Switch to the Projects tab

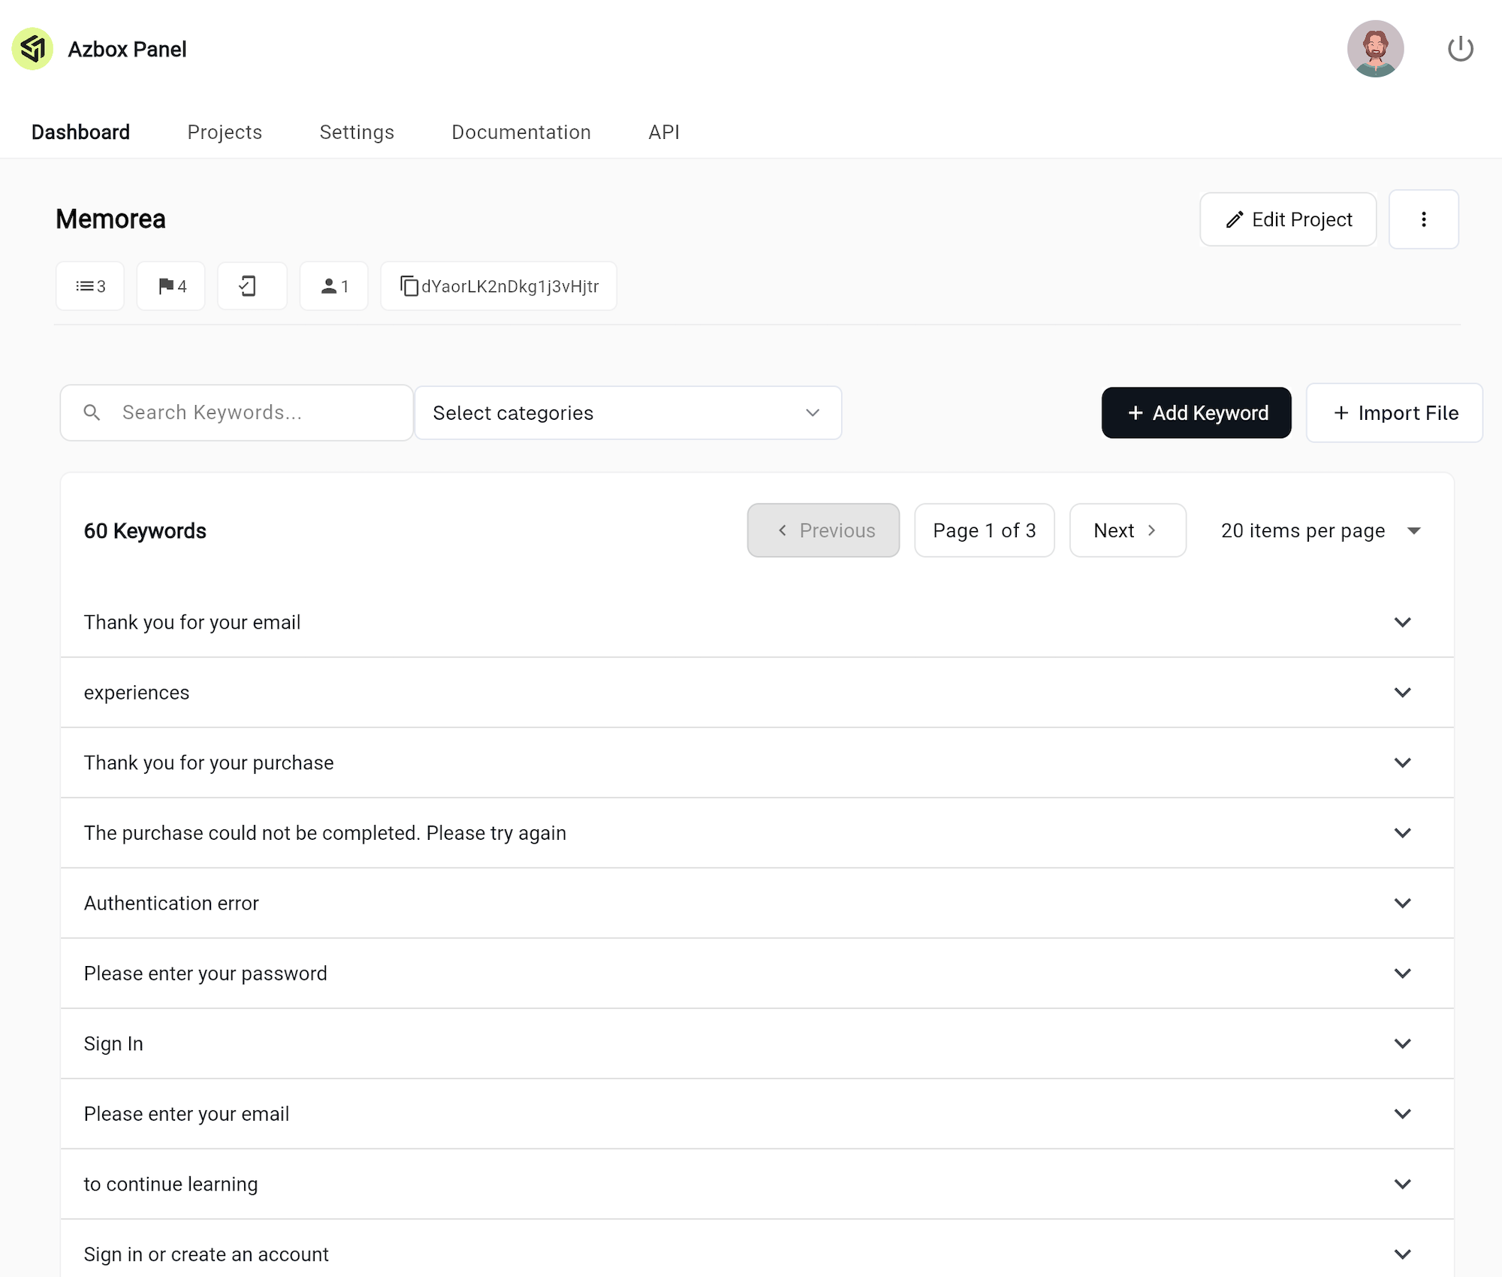pos(224,131)
